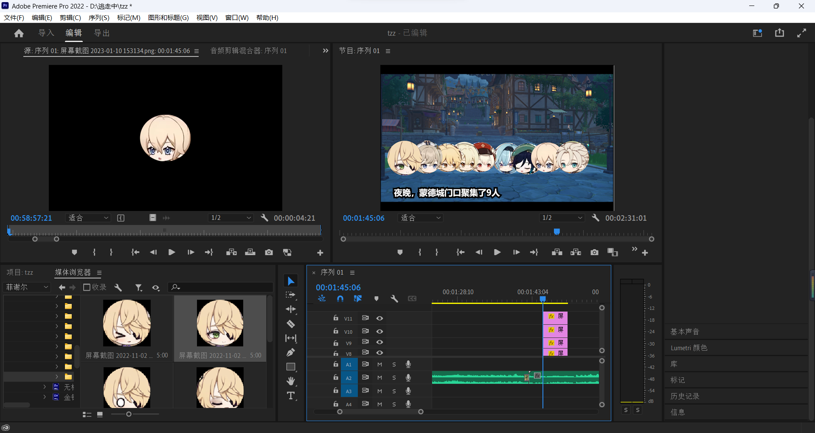The height and width of the screenshot is (433, 815).
Task: Open the 文件(F) menu
Action: 14,17
